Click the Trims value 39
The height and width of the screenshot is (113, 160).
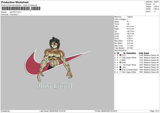(x=128, y=24)
